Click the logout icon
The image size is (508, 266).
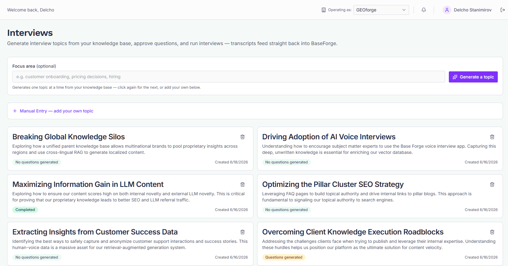(503, 10)
